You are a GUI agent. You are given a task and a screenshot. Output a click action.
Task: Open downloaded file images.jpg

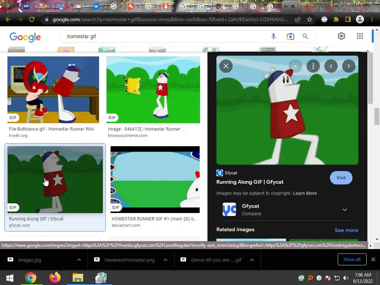tap(30, 260)
